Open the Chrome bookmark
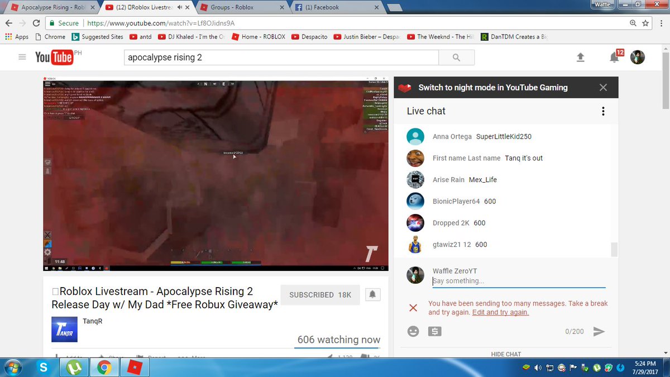 [50, 37]
